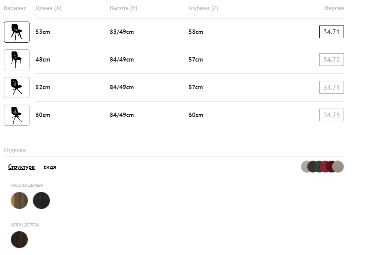Image resolution: width=366 pixels, height=255 pixels.
Task: Choose version 34.75
Action: pos(331,115)
